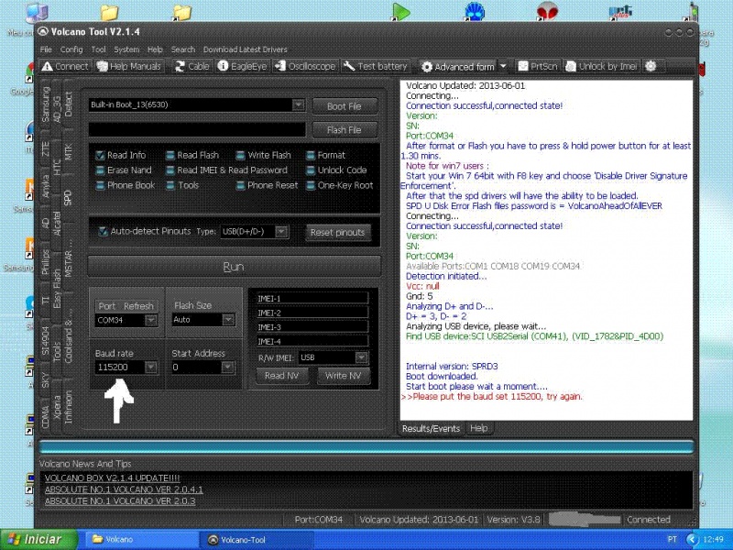733x550 pixels.
Task: Click the empty flash file path field
Action: point(197,129)
